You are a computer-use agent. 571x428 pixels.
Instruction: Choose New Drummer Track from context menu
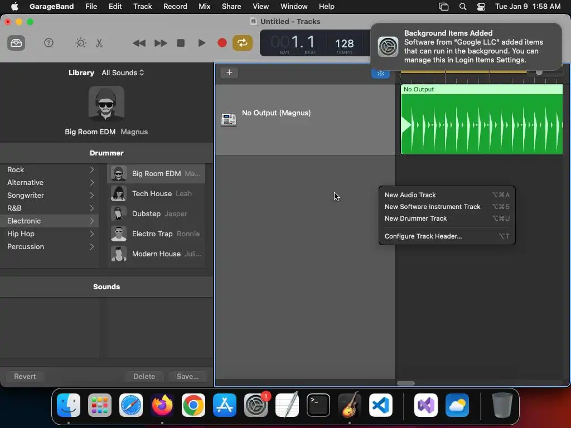(x=447, y=218)
